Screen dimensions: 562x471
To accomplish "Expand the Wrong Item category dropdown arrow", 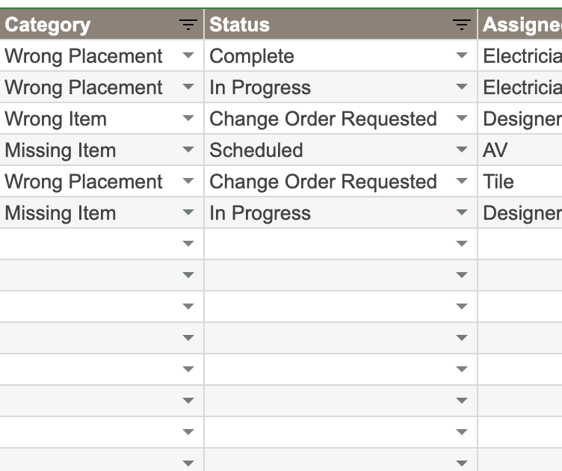I will (188, 118).
